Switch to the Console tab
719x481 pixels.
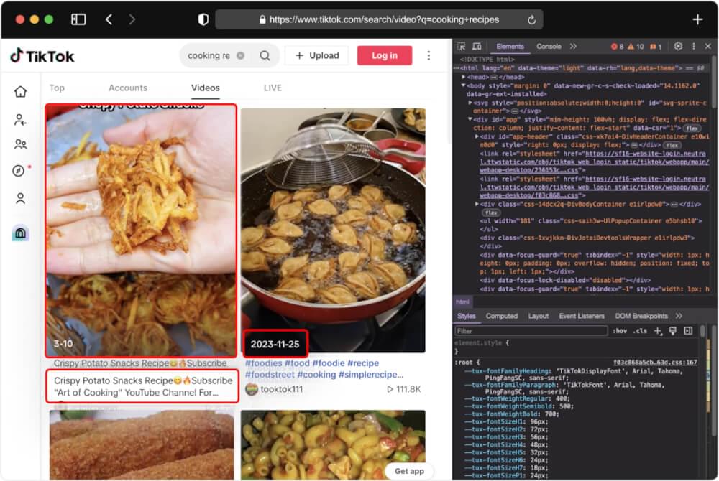[x=549, y=47]
